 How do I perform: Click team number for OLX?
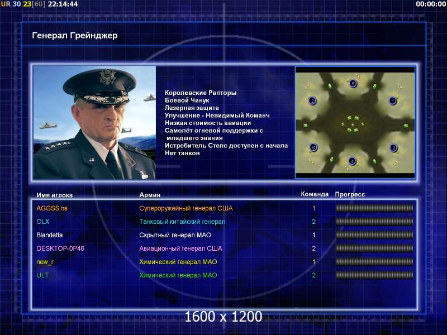pos(314,222)
